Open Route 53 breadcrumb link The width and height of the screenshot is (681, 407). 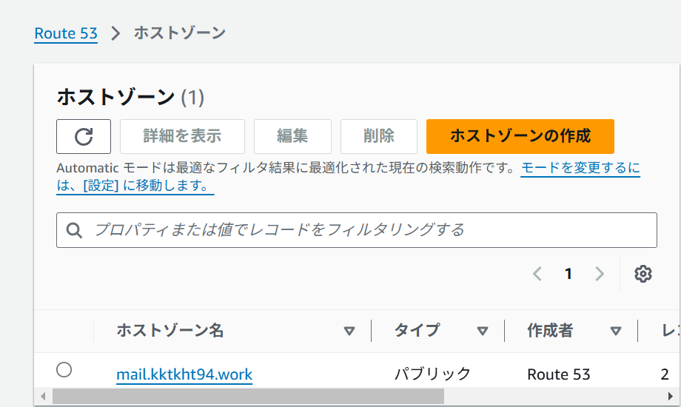coord(66,33)
